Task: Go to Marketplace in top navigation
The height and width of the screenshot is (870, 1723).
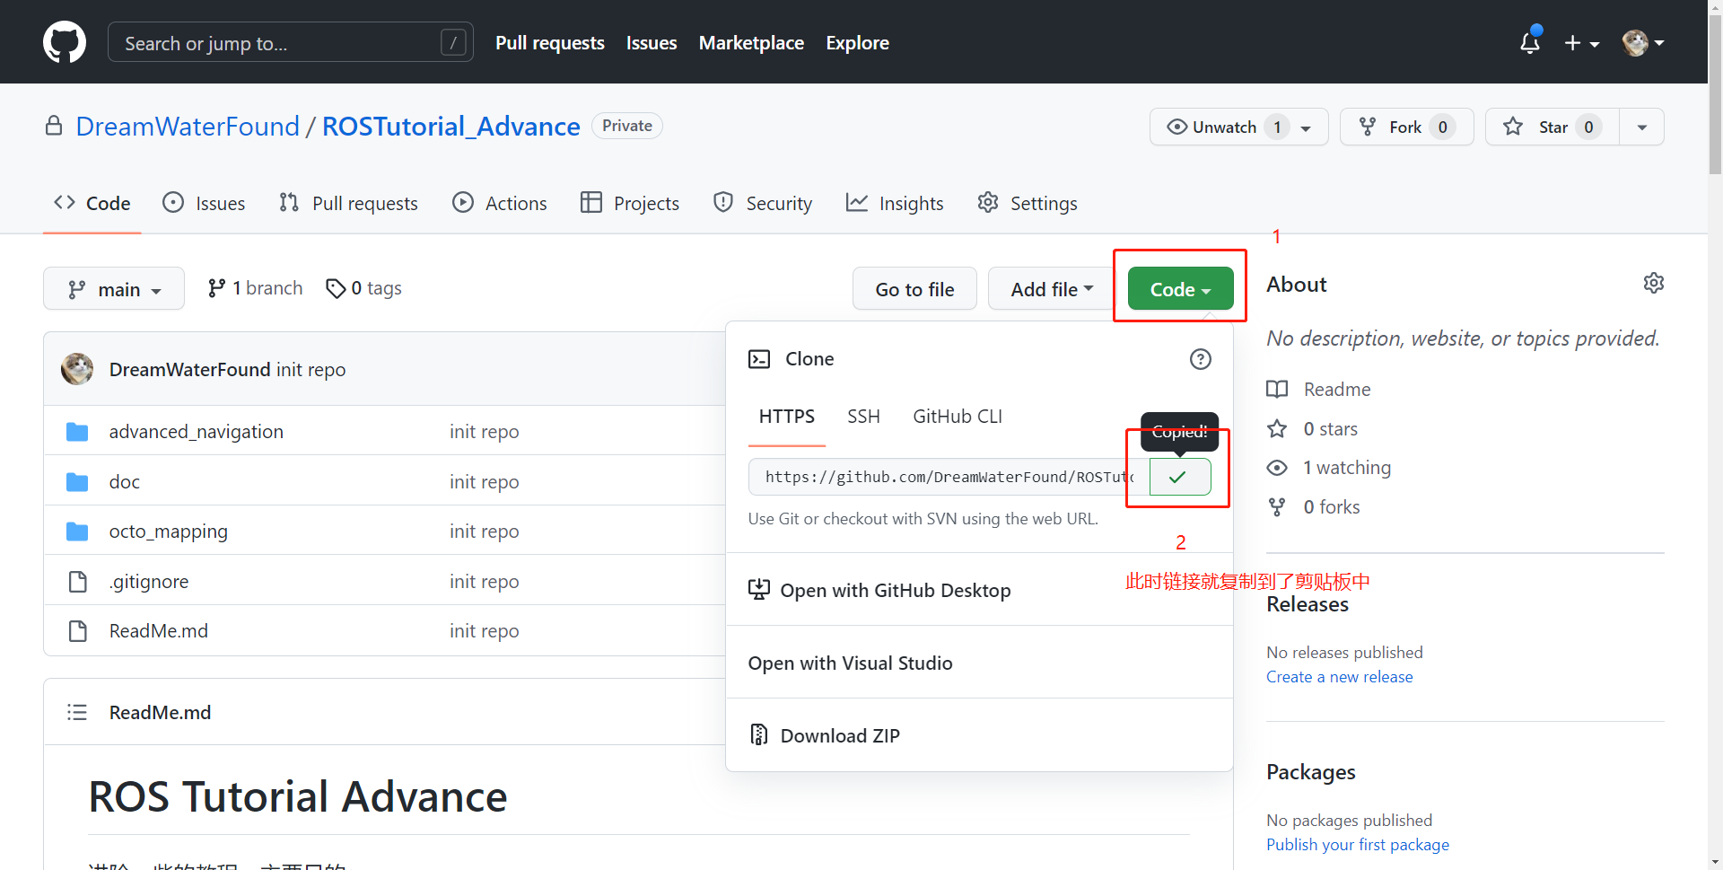Action: 751,43
